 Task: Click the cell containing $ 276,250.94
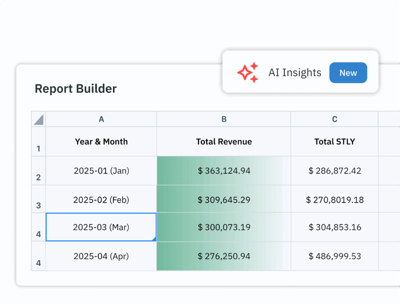pyautogui.click(x=223, y=256)
